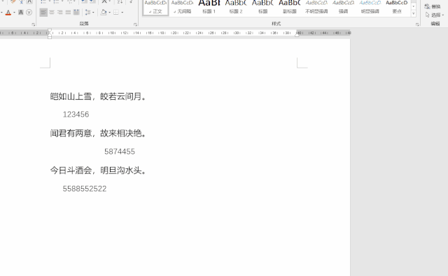Image resolution: width=448 pixels, height=276 pixels.
Task: Apply the 不明显强调 subtle emphasis style
Action: (316, 8)
